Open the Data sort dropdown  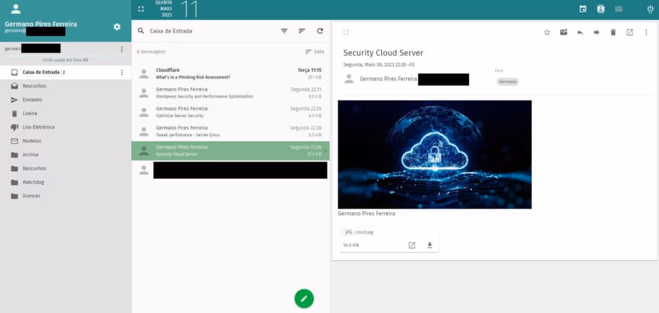tap(315, 51)
